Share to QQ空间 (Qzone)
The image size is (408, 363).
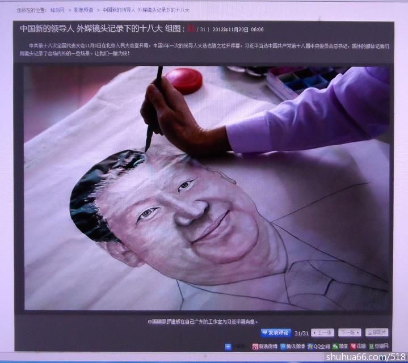coord(318,346)
